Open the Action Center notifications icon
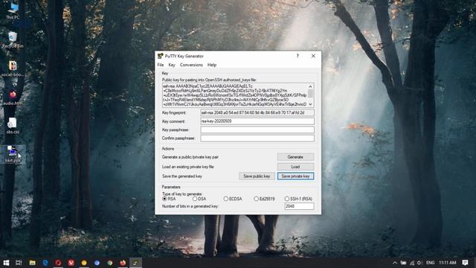This screenshot has height=268, width=476. pos(465,263)
